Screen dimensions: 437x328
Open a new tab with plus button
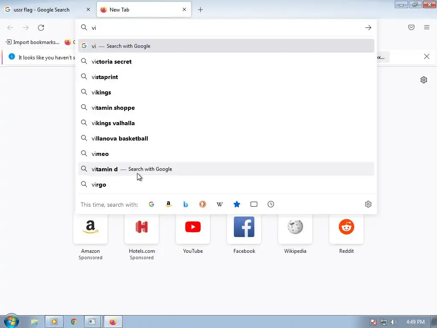[x=201, y=10]
